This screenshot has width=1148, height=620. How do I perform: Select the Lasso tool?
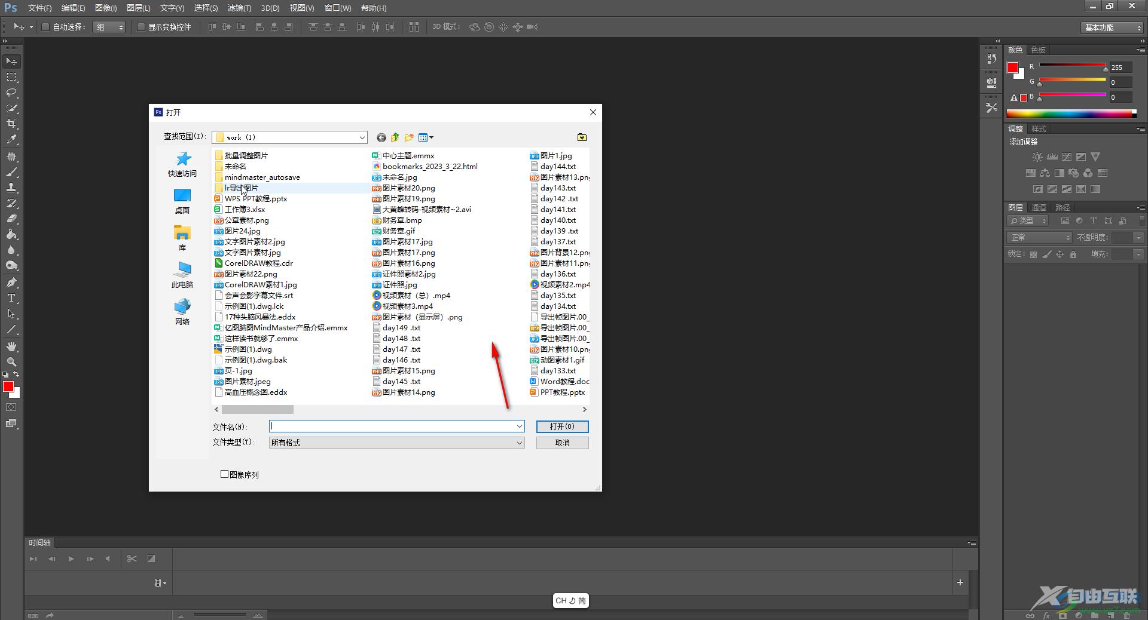click(x=11, y=93)
